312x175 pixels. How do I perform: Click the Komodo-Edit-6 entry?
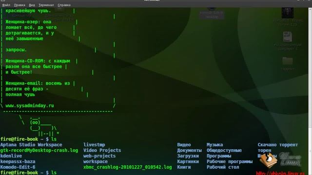click(18, 167)
